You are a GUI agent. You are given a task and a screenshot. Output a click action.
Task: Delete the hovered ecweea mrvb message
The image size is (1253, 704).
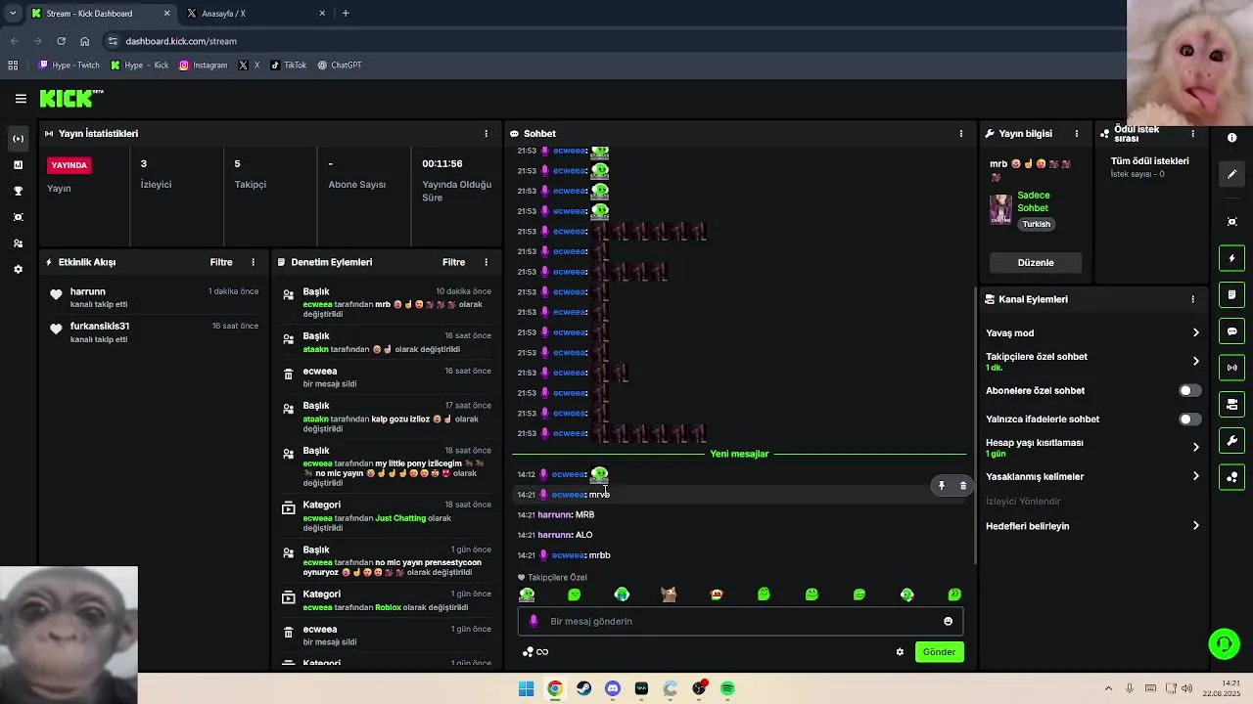963,486
